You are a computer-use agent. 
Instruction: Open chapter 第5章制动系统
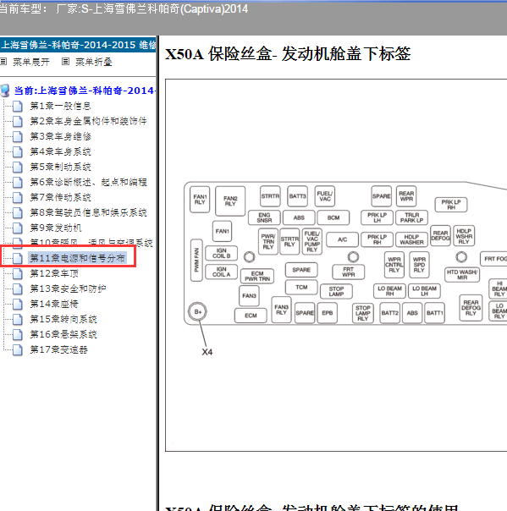60,167
